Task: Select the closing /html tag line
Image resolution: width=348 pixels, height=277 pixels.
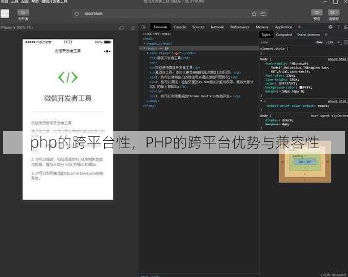Action: pos(149,106)
